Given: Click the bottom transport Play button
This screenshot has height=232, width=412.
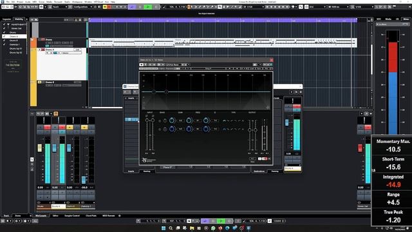Looking at the screenshot, I should point(221,221).
